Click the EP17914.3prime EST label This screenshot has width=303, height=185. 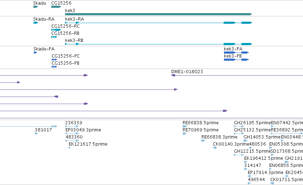(x=266, y=173)
